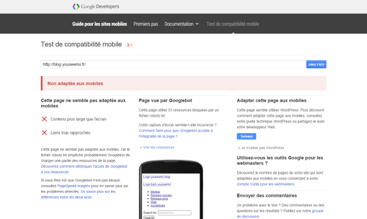The height and width of the screenshot is (219, 367).
Task: Click the Google +1 button
Action: pos(130,45)
